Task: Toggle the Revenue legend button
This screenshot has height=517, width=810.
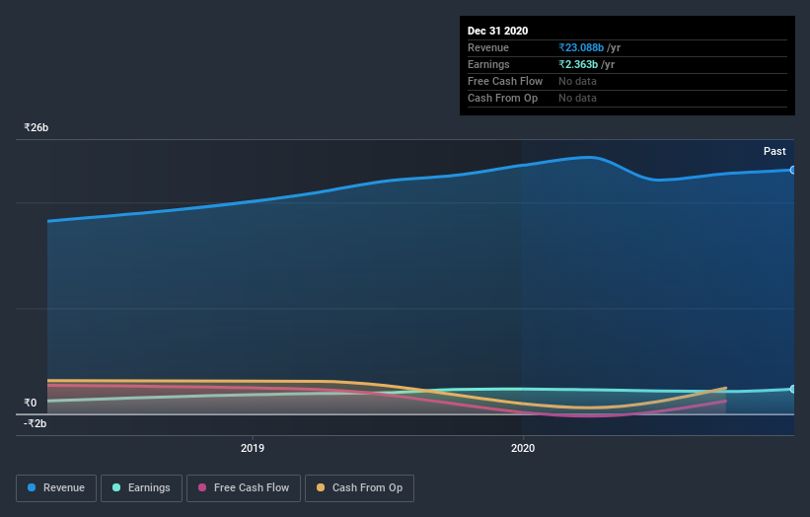Action: click(x=56, y=488)
